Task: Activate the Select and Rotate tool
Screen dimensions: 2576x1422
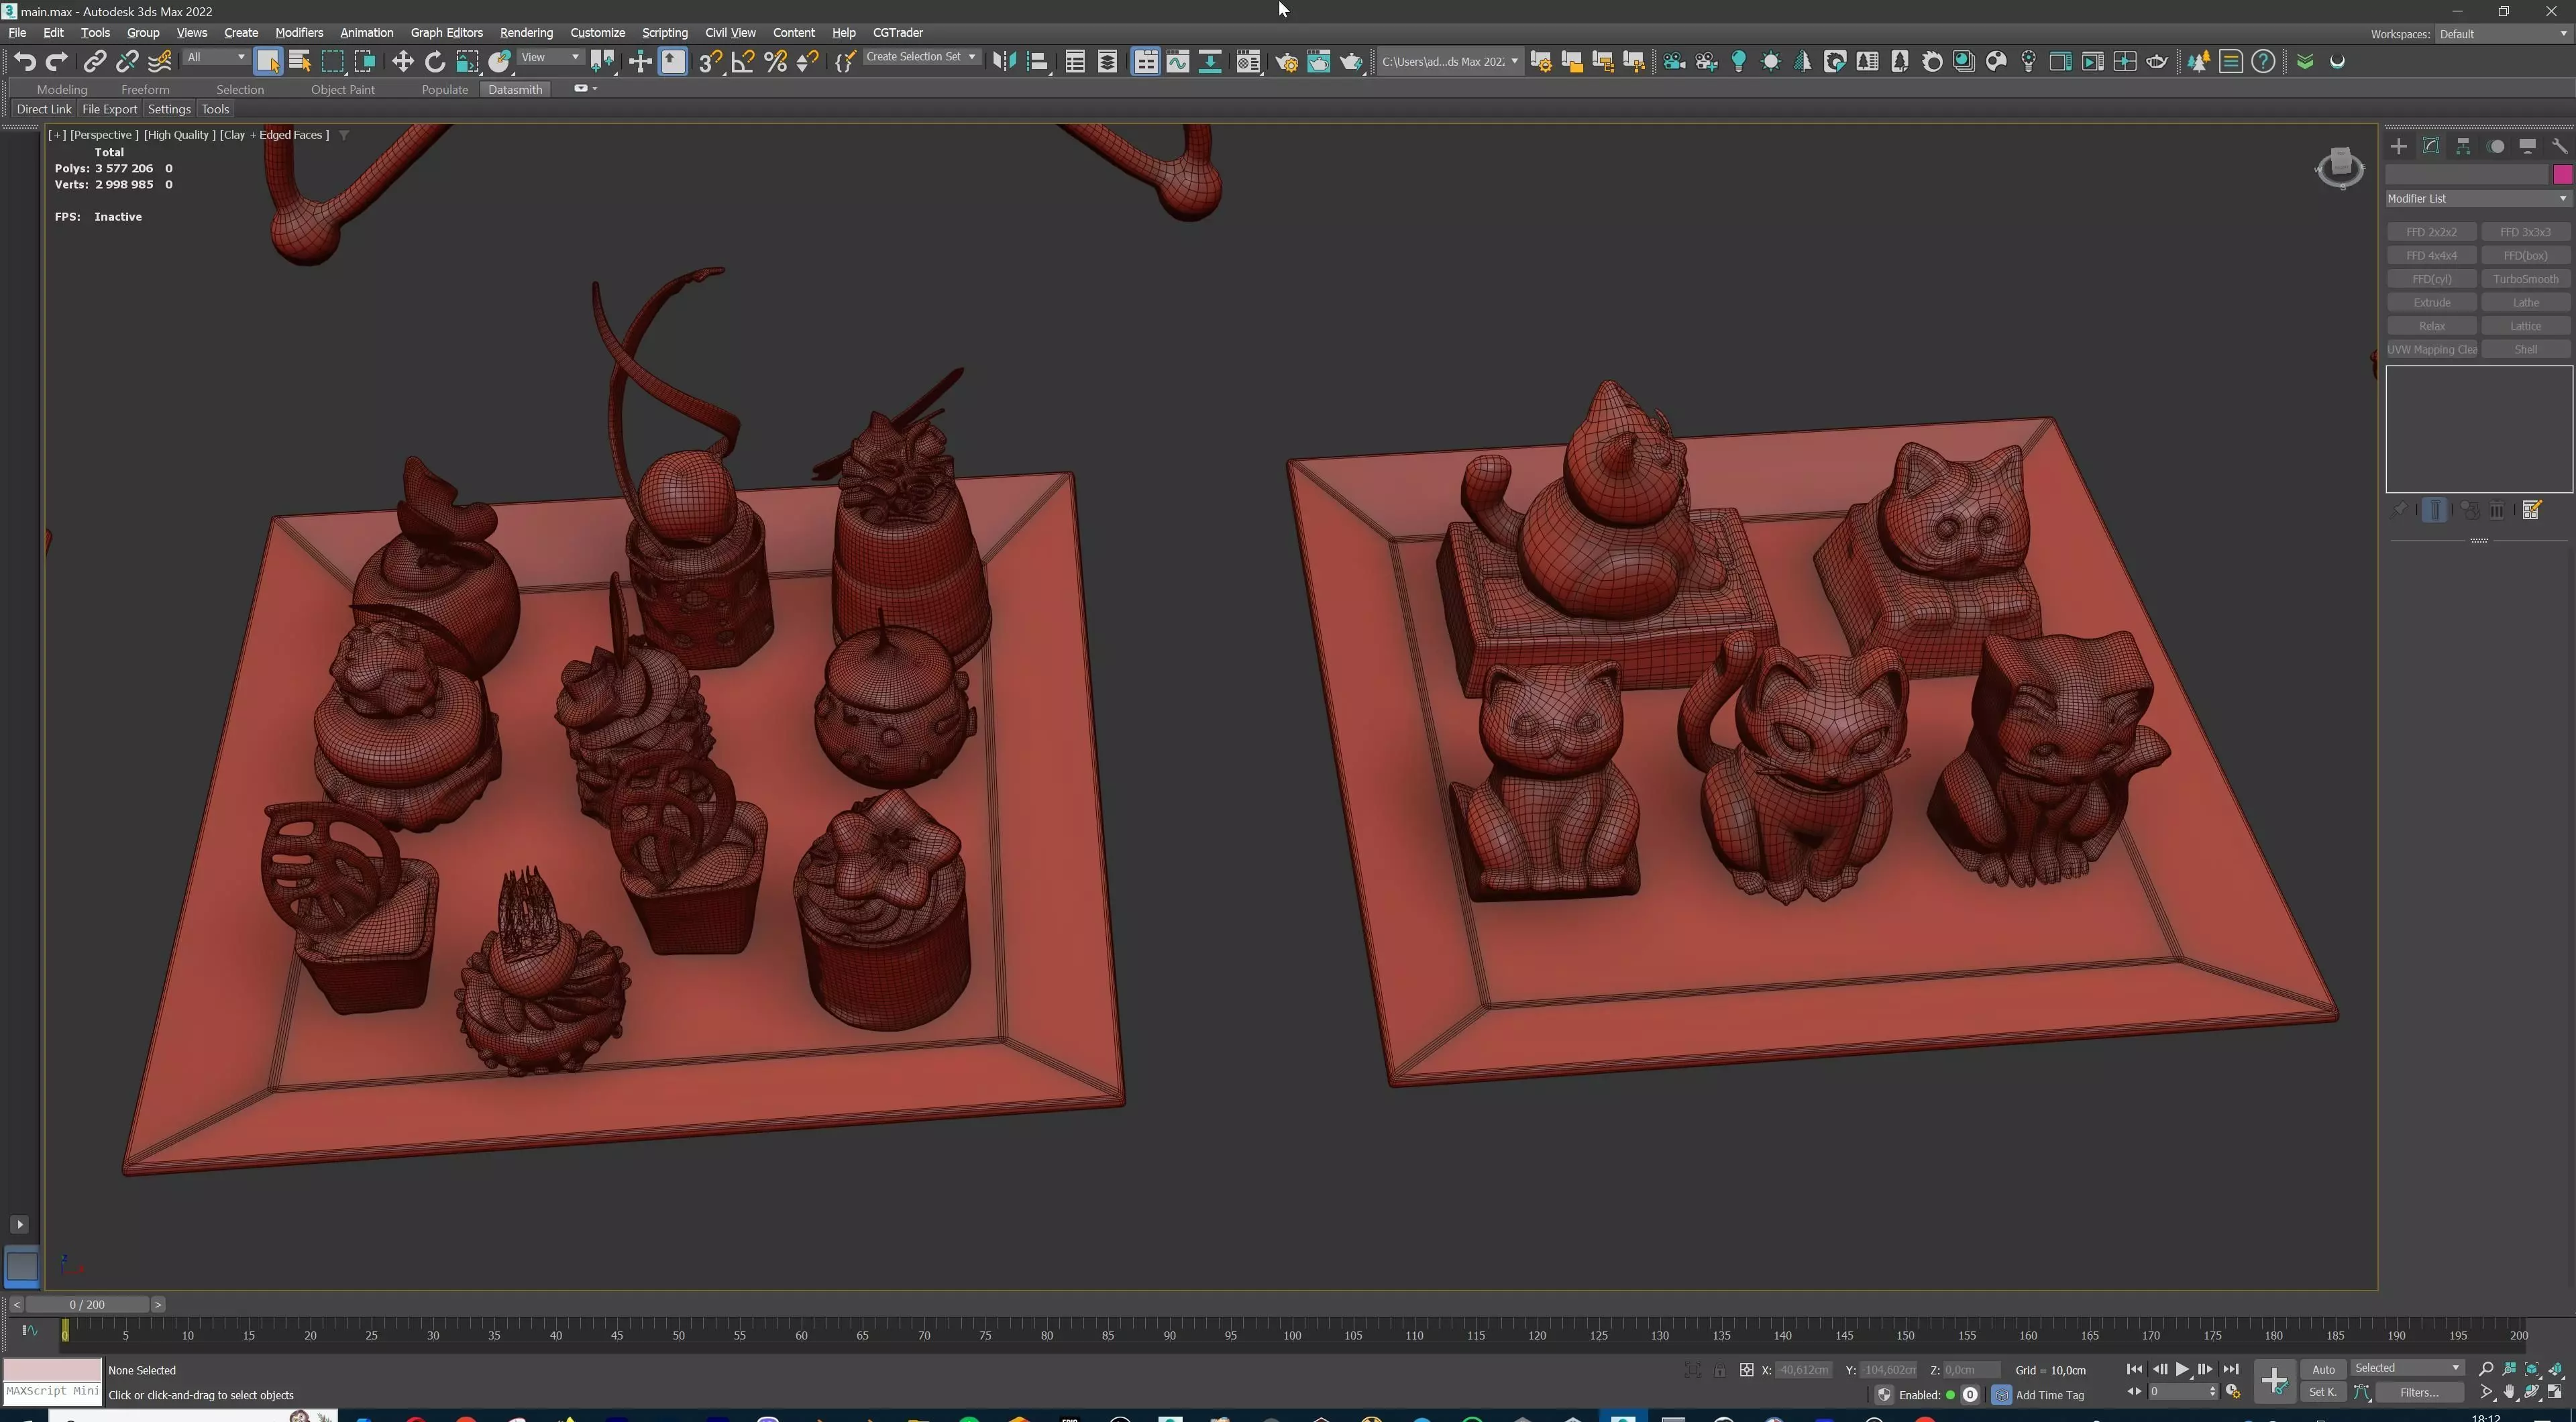Action: [x=434, y=62]
